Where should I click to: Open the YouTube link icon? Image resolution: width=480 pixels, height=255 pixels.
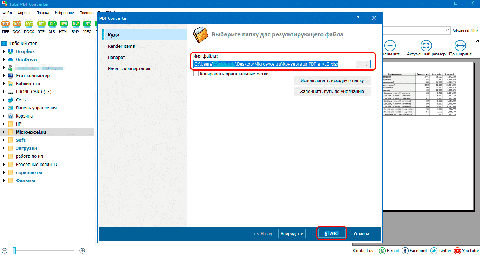[458, 250]
